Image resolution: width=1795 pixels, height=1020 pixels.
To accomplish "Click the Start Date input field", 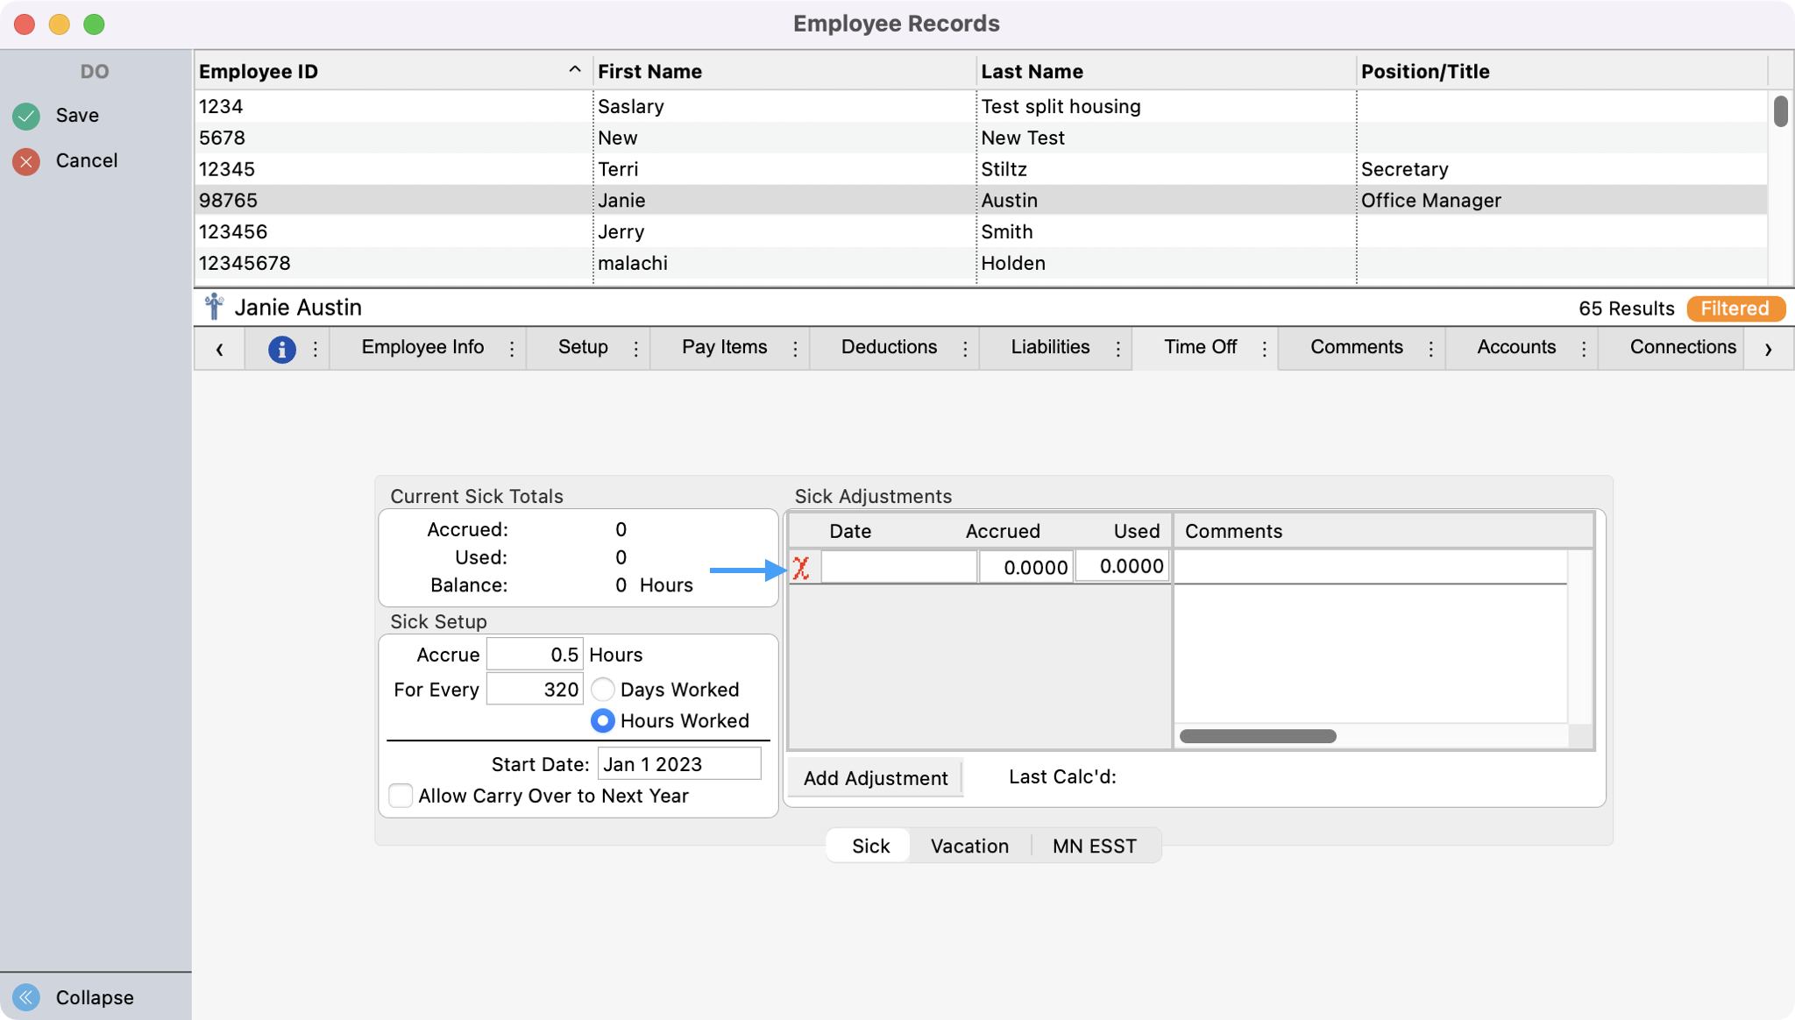I will click(x=678, y=764).
